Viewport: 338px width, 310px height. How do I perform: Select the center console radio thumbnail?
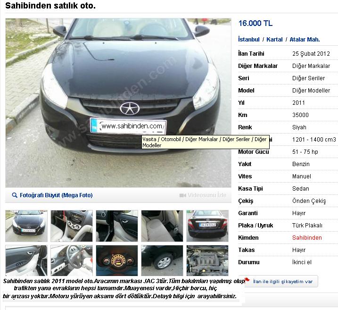(72, 226)
